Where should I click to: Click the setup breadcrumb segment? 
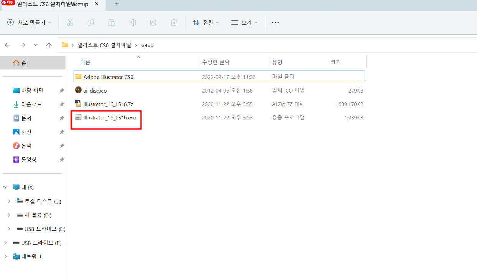[x=147, y=45]
